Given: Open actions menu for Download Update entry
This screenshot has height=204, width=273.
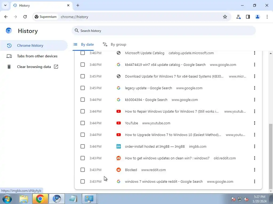Looking at the screenshot, I should (x=255, y=76).
